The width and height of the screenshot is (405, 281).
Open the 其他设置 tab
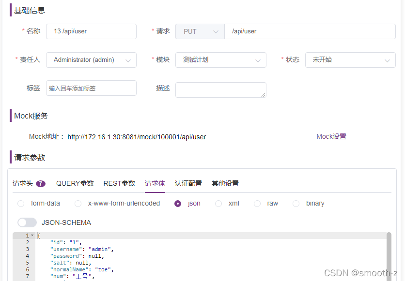click(x=225, y=184)
